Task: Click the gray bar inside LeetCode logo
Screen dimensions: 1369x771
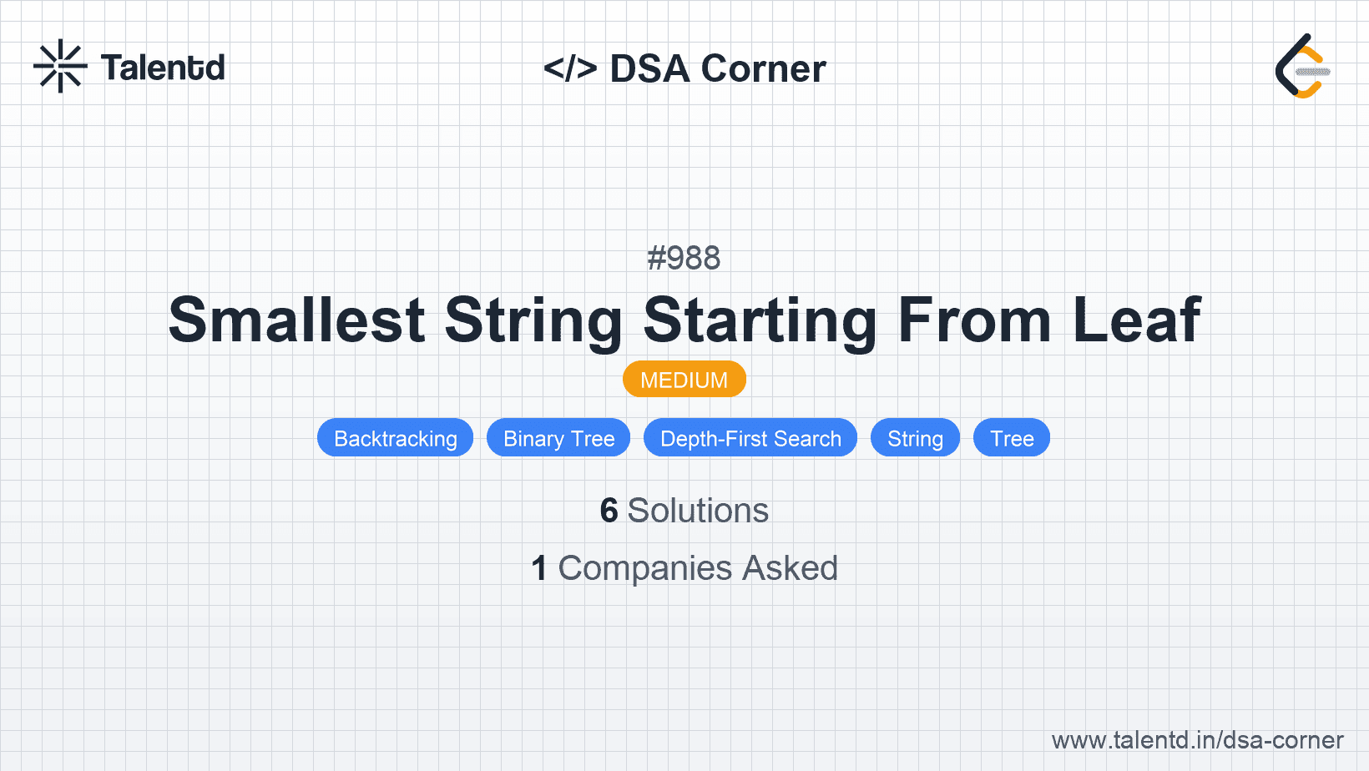Action: click(x=1312, y=72)
